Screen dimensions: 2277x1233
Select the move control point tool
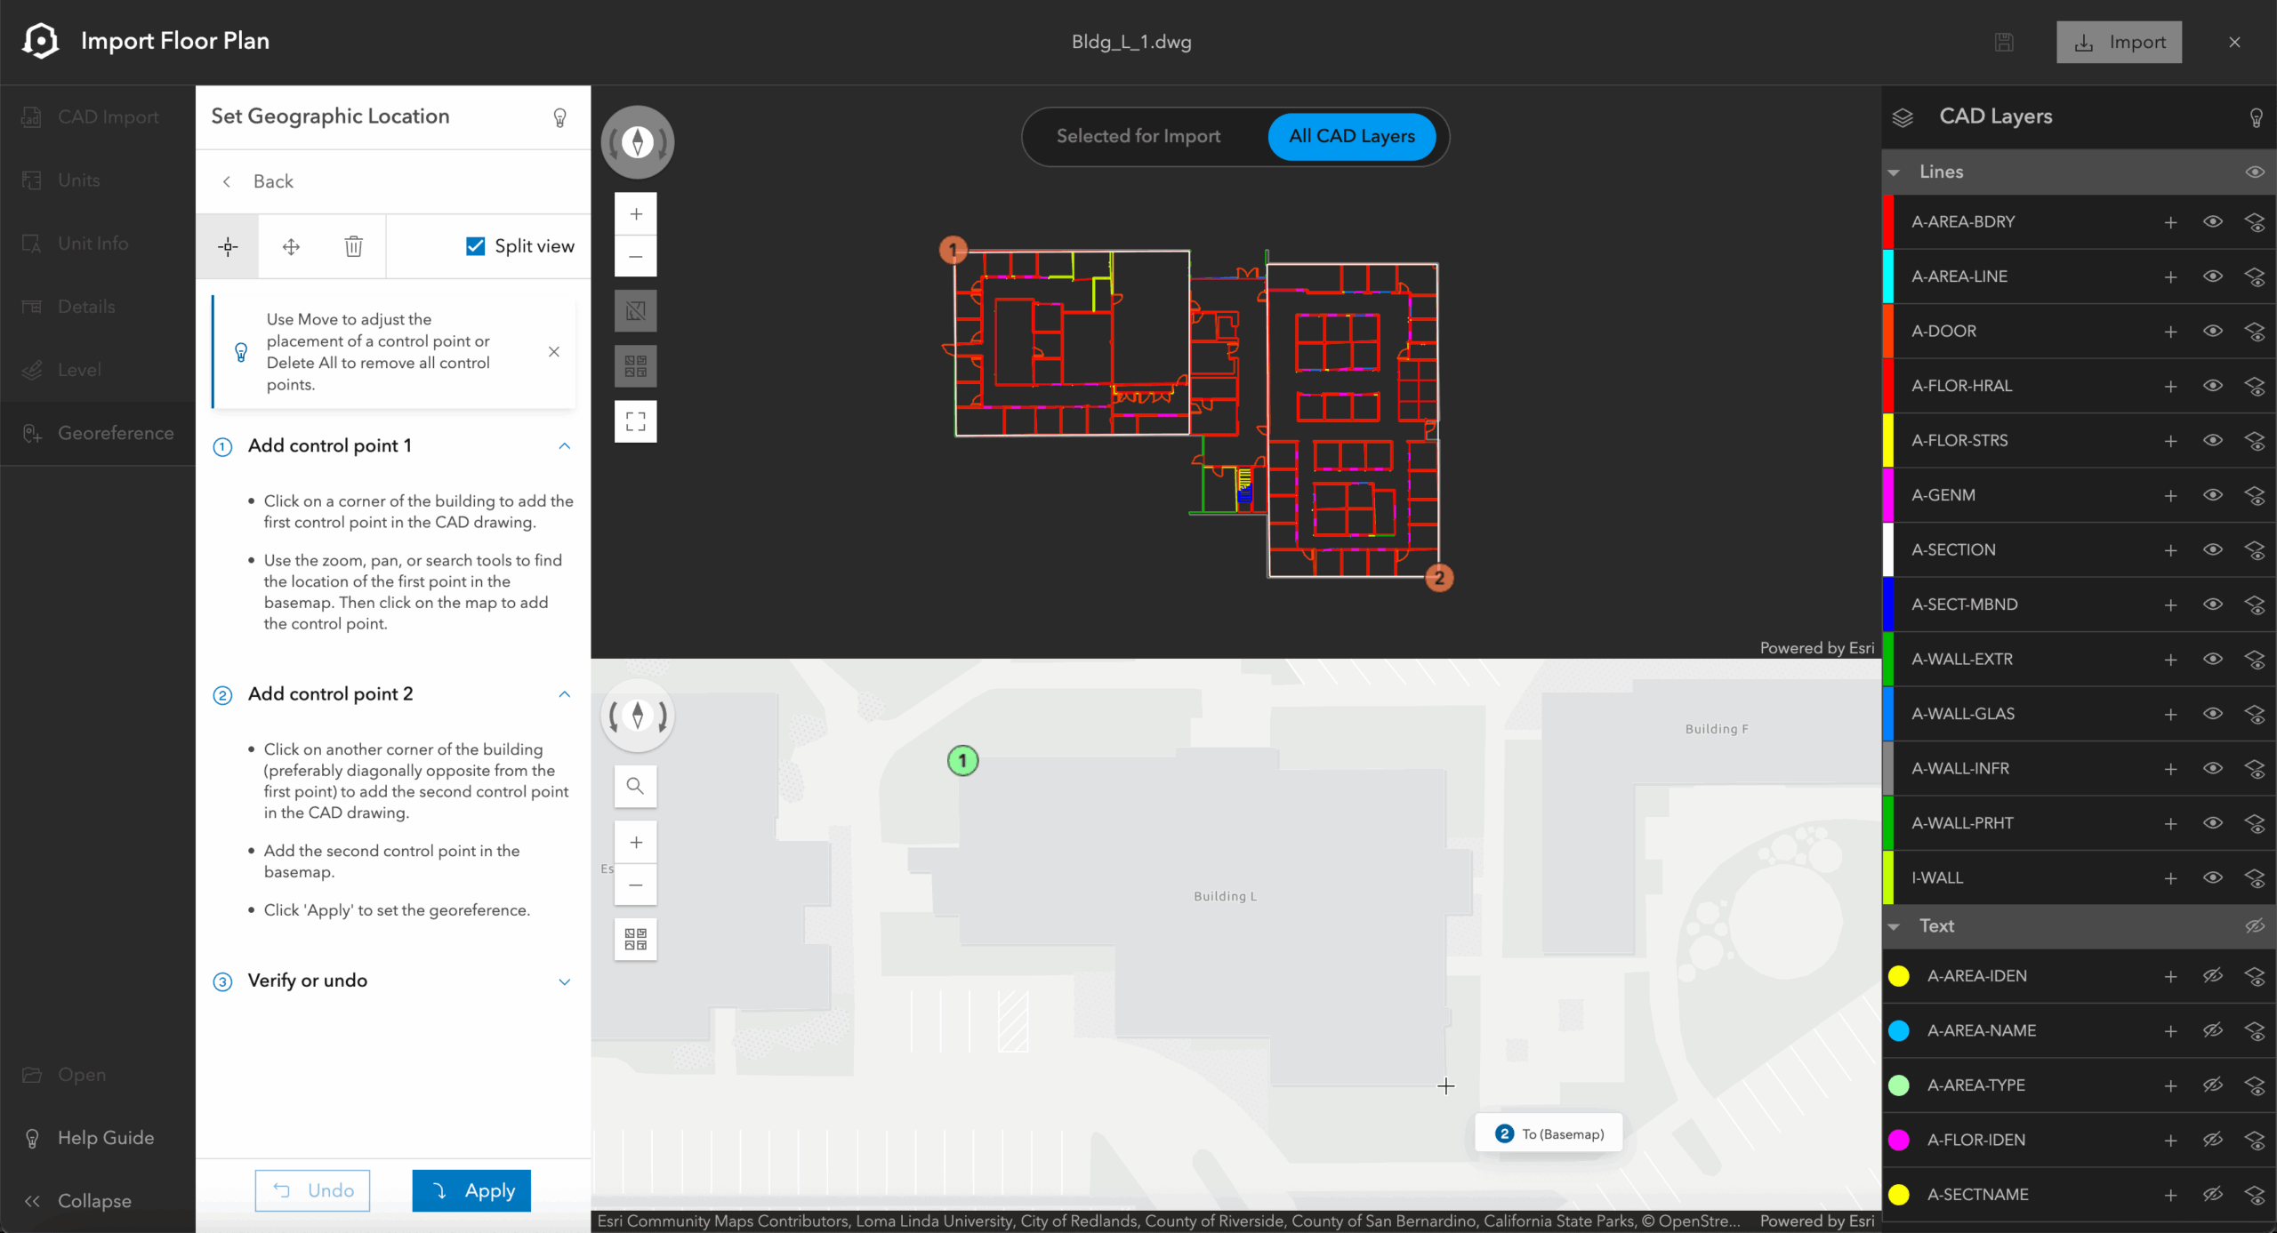[291, 246]
